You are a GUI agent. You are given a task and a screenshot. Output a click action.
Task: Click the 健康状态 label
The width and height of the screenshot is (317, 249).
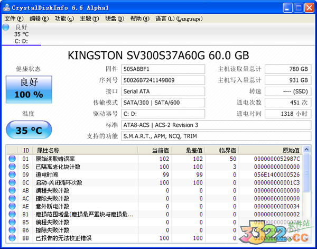click(29, 69)
